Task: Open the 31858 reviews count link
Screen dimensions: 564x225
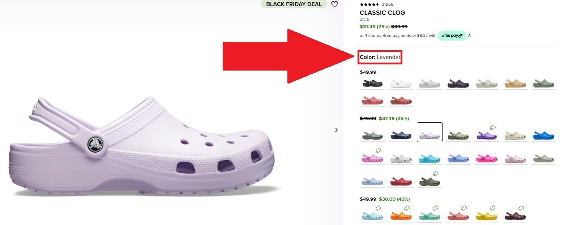Action: pyautogui.click(x=387, y=4)
